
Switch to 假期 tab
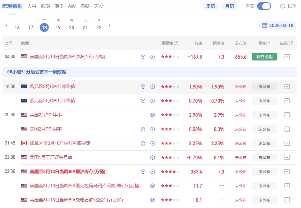(45, 6)
